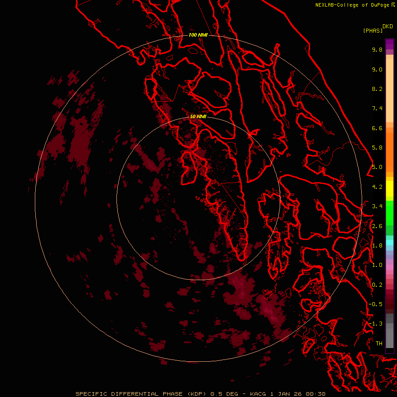The width and height of the screenshot is (397, 397).
Task: Click the 3.4 value on the scale
Action: (x=377, y=206)
